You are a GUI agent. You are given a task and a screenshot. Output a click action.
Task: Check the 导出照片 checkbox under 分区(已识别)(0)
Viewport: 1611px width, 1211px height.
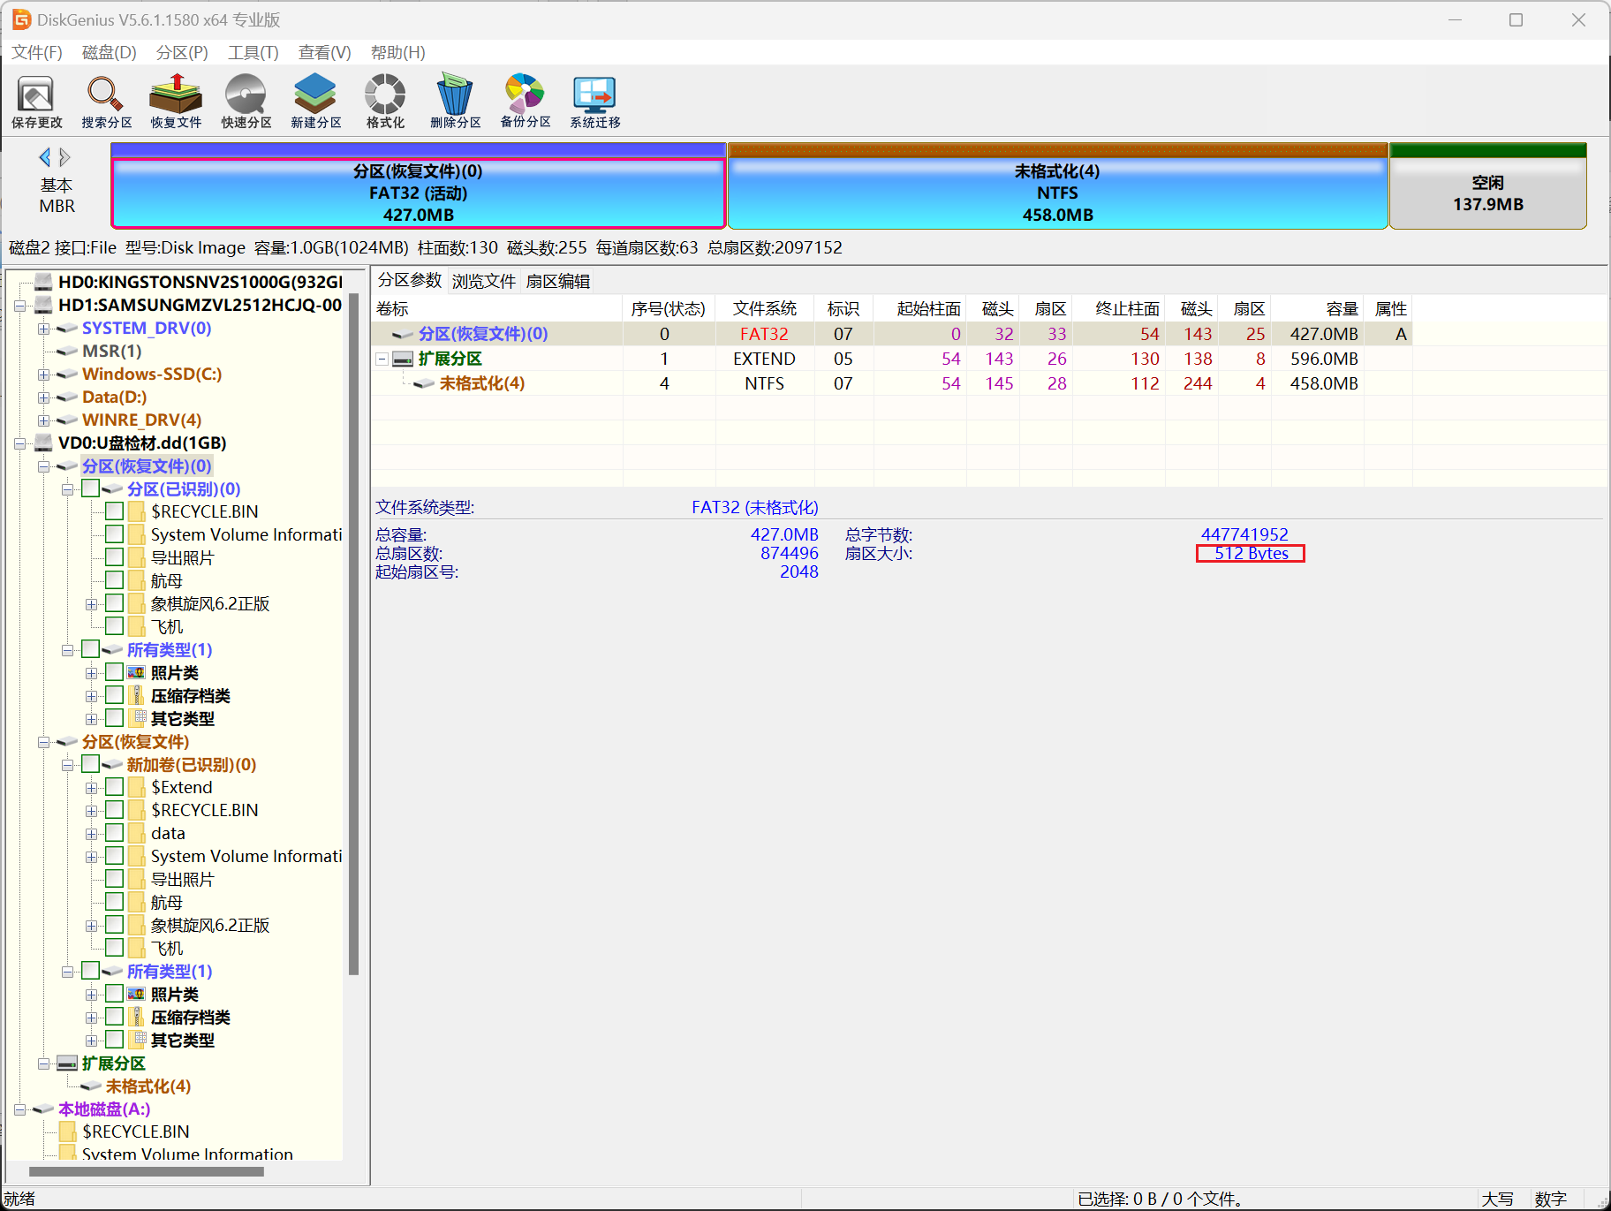(x=114, y=557)
